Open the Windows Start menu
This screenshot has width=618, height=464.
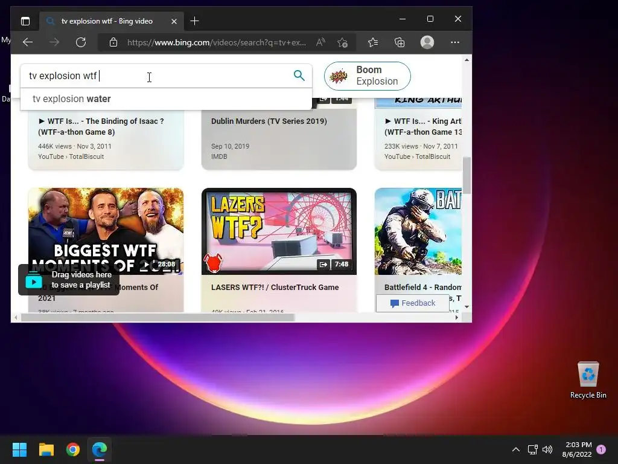pos(19,449)
